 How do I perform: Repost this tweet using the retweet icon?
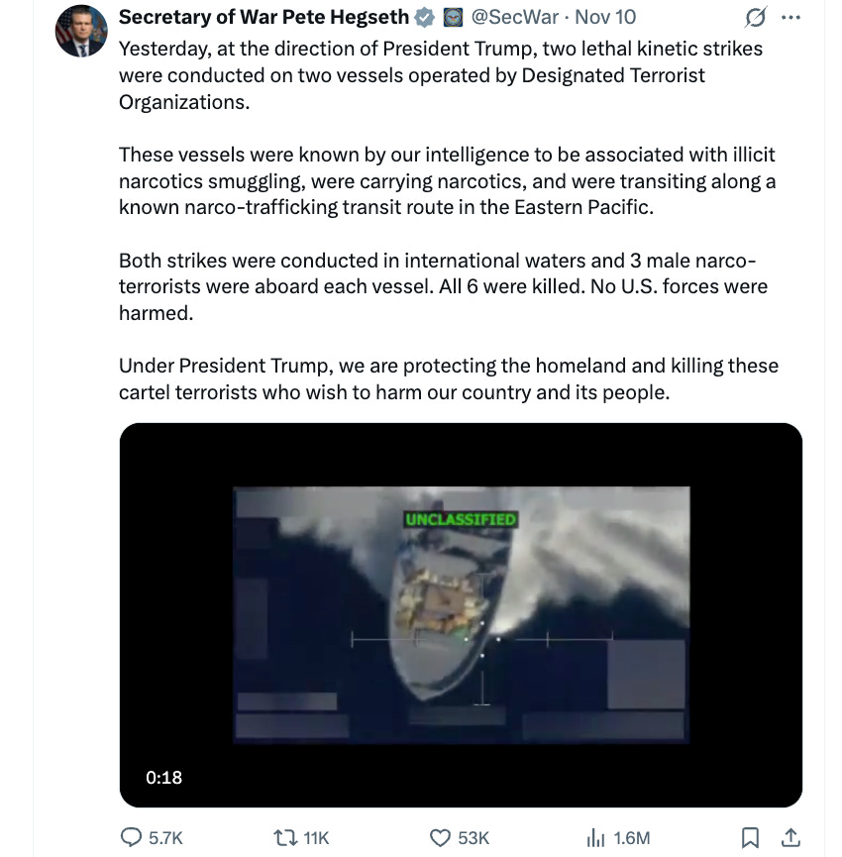click(286, 837)
